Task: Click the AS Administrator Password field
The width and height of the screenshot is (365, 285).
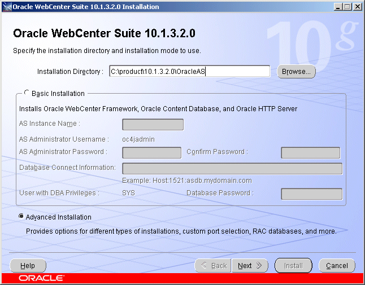Action: point(152,153)
